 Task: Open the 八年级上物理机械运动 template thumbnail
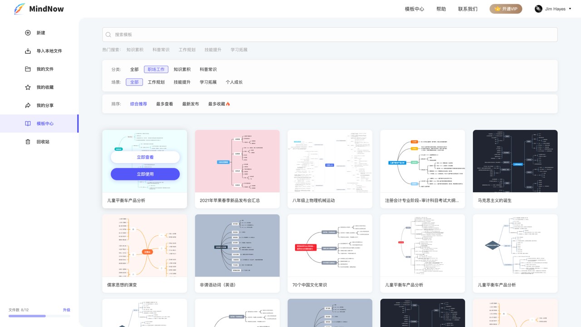[330, 161]
